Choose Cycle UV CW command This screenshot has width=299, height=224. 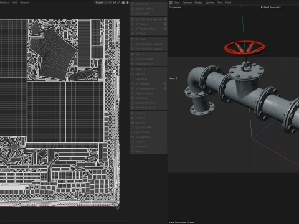tap(149, 133)
